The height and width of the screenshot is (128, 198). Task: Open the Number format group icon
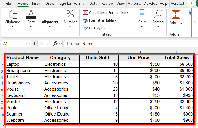point(70,14)
